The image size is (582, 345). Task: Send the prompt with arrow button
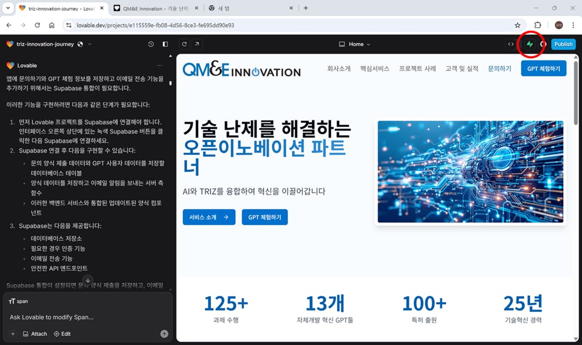(x=164, y=334)
